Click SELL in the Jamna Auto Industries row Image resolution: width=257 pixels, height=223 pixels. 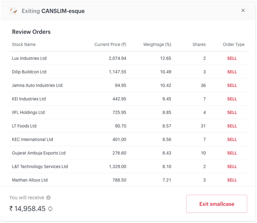click(x=232, y=85)
